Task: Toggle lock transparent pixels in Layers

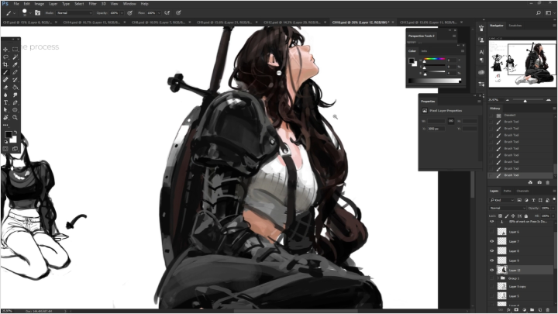Action: (501, 216)
